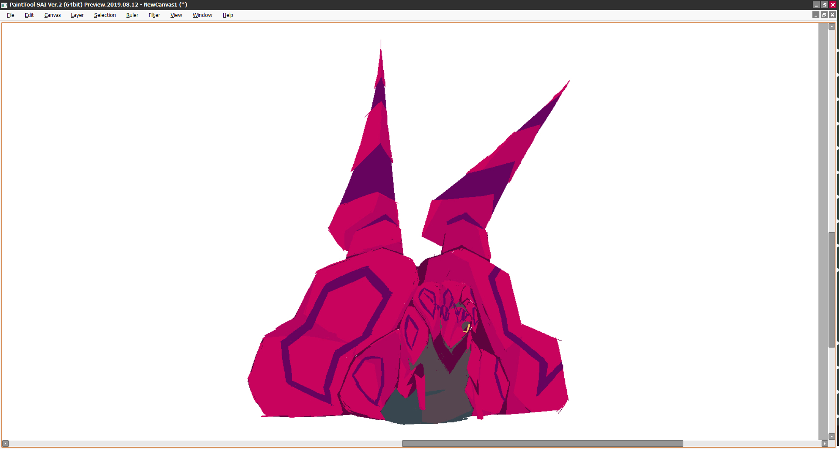Open the Canvas menu
839x449 pixels.
pyautogui.click(x=52, y=15)
